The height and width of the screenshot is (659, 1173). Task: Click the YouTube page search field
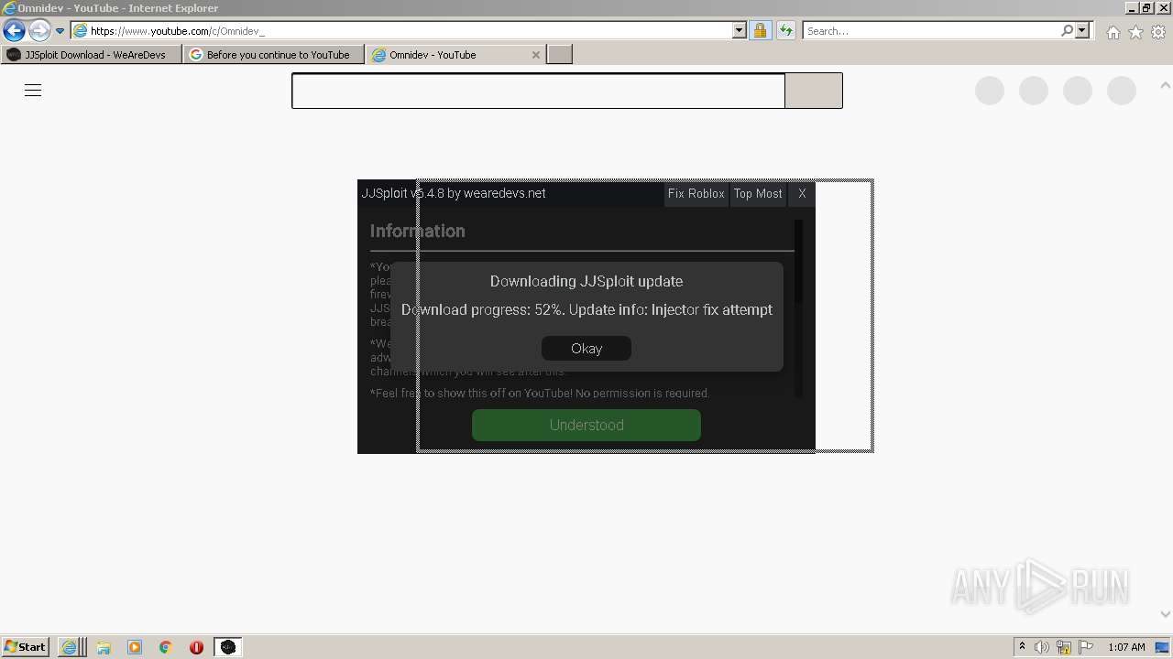click(x=538, y=91)
